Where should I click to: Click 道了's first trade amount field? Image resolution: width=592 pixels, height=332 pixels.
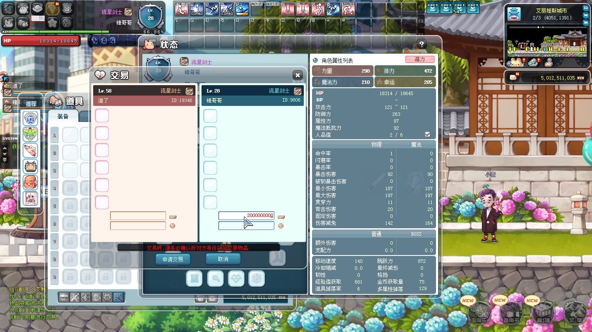(x=138, y=216)
